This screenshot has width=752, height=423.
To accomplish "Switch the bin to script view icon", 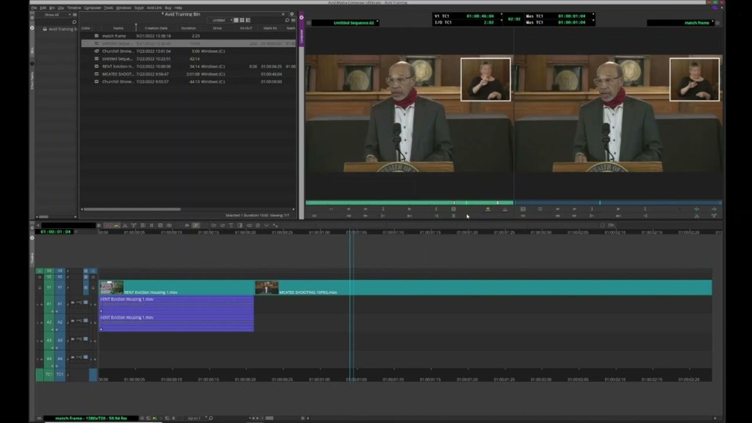I will (247, 20).
